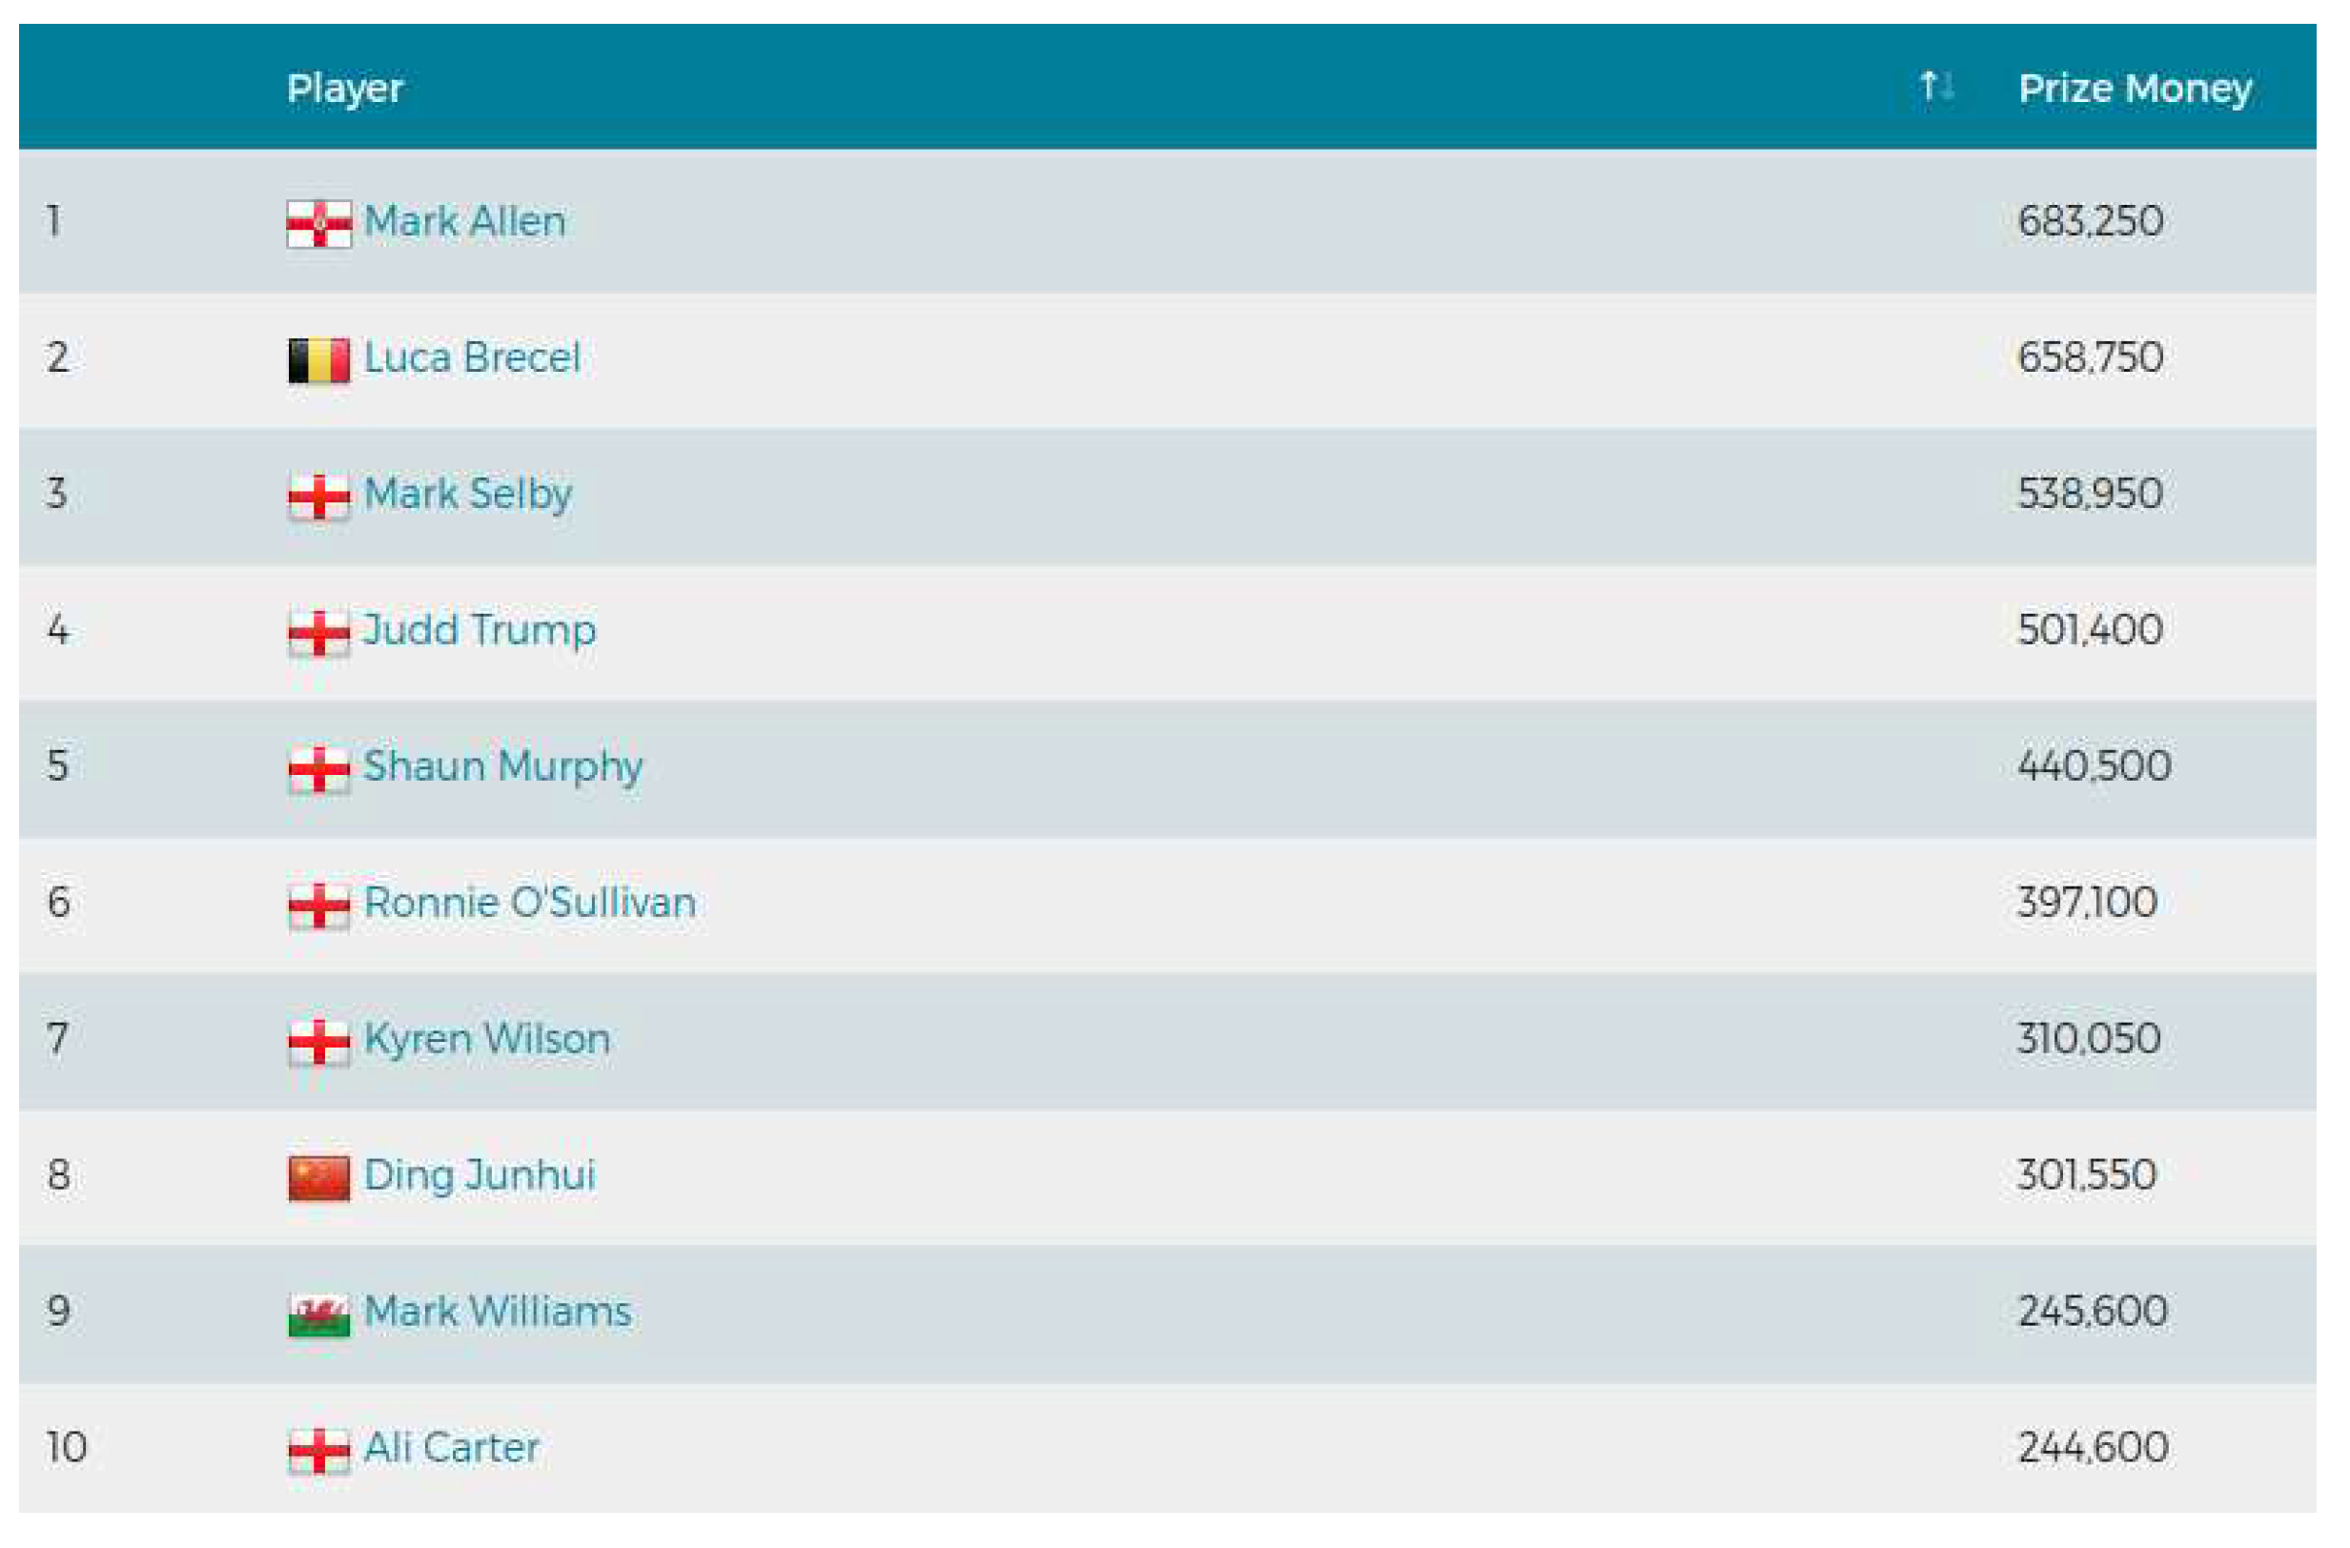Viewport: 2350px width, 1548px height.
Task: Click the England flag beside Mark Selby
Action: (x=319, y=497)
